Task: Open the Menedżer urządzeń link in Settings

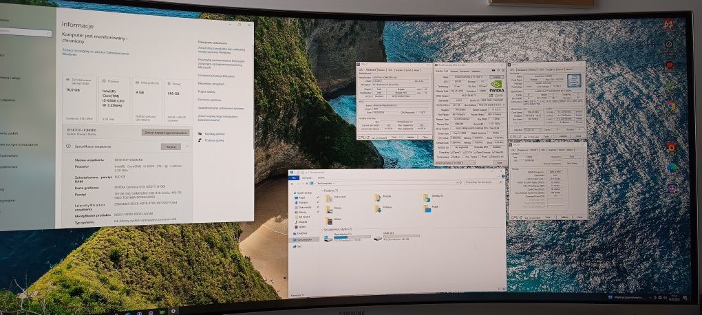Action: click(211, 84)
